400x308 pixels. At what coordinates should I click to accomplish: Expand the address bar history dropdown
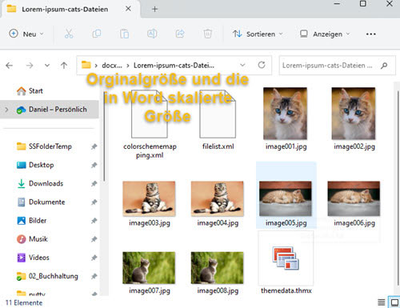242,65
